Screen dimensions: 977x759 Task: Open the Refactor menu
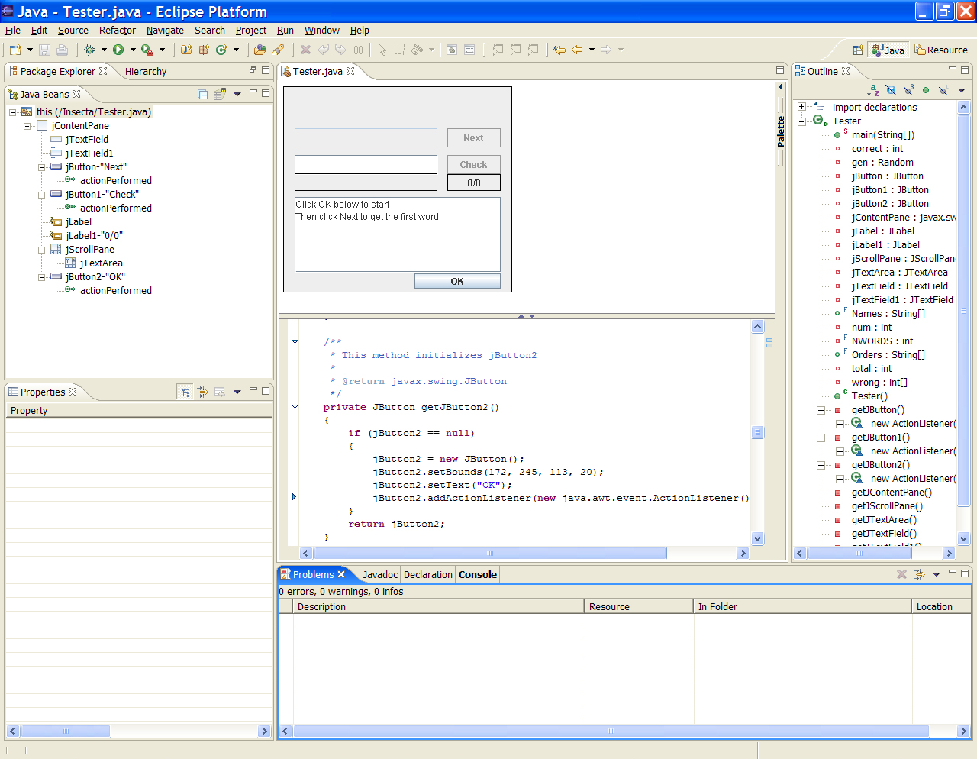point(117,31)
